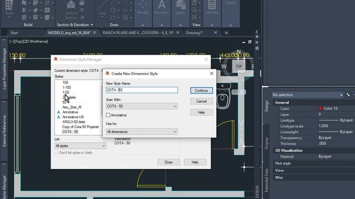
Task: Select the Ellipse draw tool
Action: coord(125,10)
